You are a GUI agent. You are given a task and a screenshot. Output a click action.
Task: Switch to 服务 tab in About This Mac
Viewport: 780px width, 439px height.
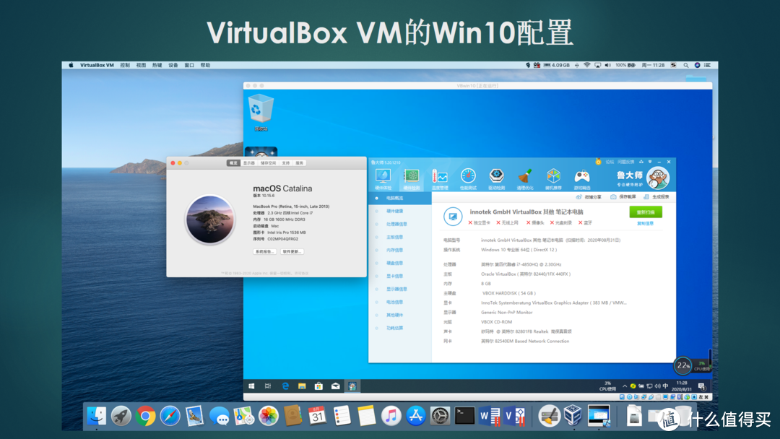coord(300,163)
